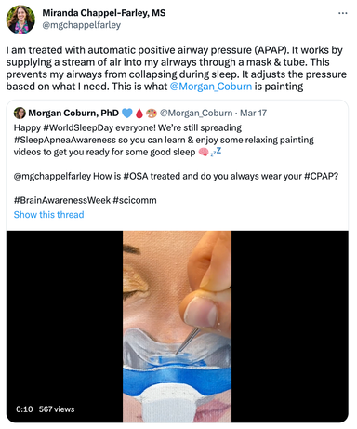Screen dimensions: 357x429
Task: Open the Morgan Coburn, PhD quoted author name
Action: pos(73,113)
